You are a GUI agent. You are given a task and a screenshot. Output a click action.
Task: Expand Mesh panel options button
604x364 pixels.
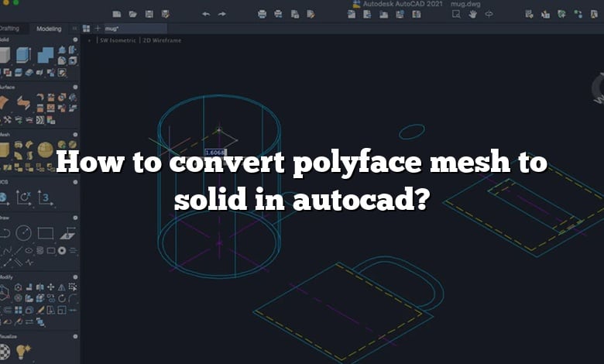75,135
